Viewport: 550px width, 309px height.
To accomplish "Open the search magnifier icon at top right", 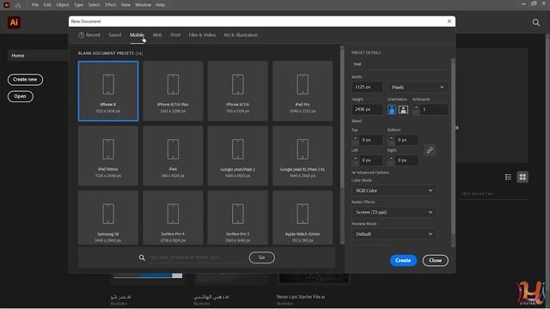I will (x=535, y=23).
